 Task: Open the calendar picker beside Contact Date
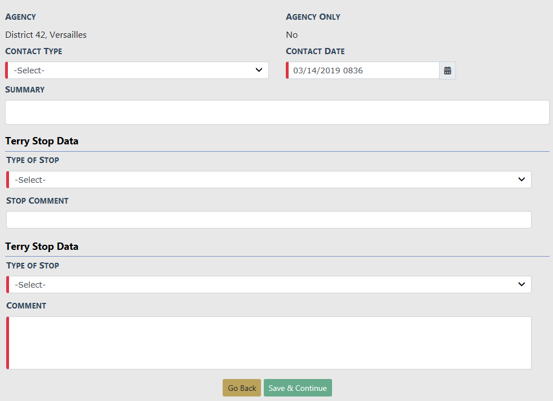coord(448,70)
